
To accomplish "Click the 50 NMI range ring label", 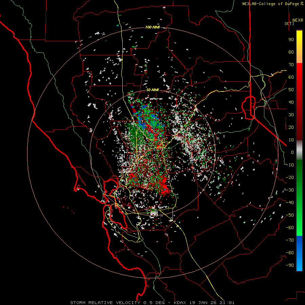I will point(152,90).
